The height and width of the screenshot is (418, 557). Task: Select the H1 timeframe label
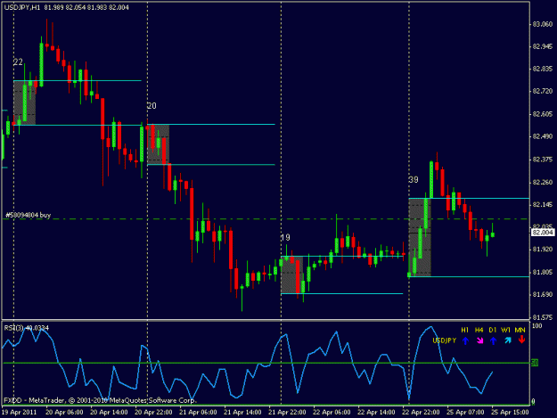pos(464,330)
